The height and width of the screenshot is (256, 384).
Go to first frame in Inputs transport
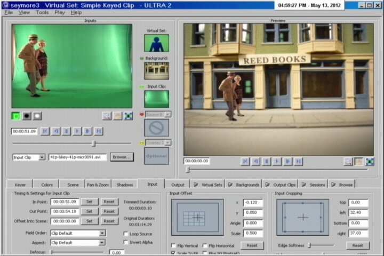point(45,131)
